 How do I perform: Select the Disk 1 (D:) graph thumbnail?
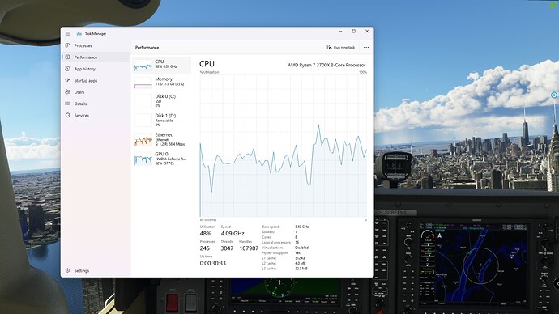click(143, 121)
